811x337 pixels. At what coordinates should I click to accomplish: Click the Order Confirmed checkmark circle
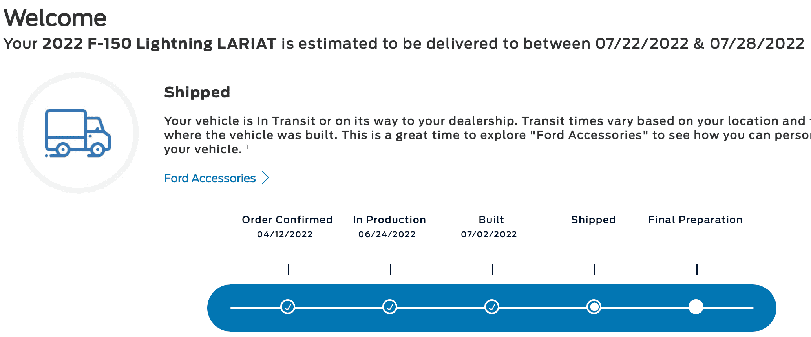click(x=288, y=307)
